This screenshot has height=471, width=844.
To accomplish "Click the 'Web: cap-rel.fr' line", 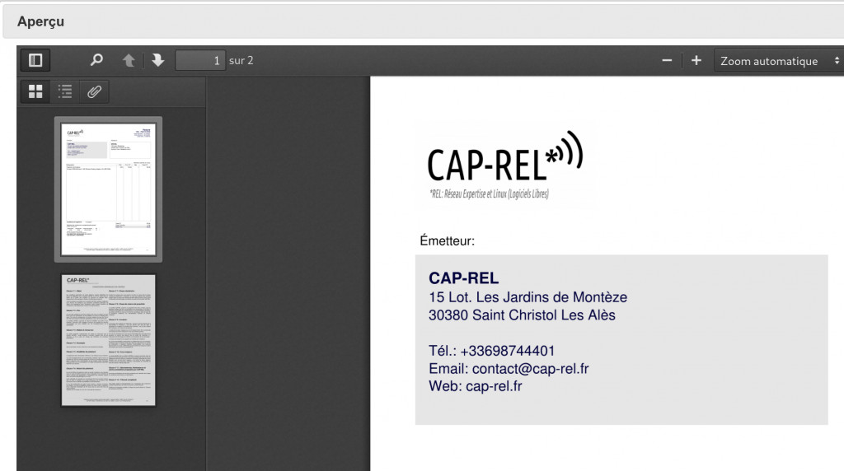I will [x=476, y=386].
